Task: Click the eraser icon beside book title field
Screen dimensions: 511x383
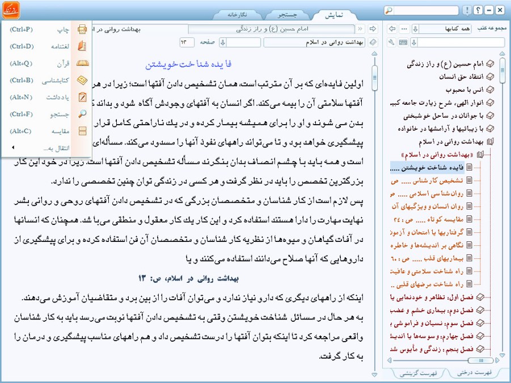Action: [x=373, y=42]
